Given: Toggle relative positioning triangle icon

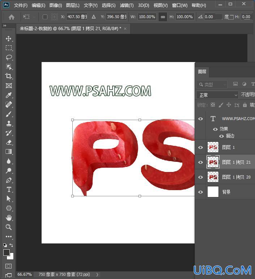Looking at the screenshot, I should click(x=94, y=17).
